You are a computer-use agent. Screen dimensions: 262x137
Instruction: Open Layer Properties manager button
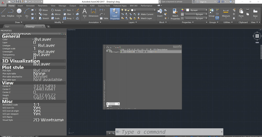pyautogui.click(x=115, y=14)
